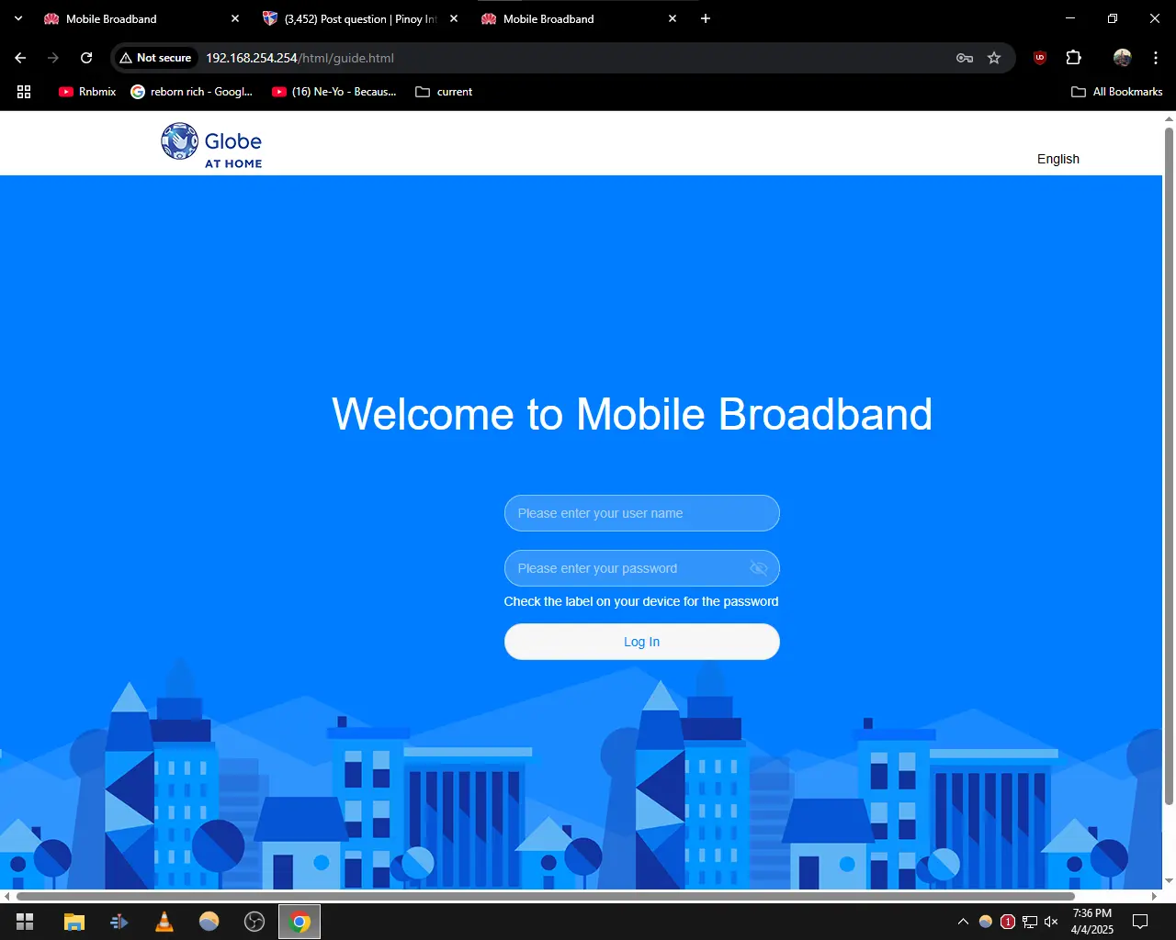Open the Chrome profile avatar
This screenshot has width=1176, height=940.
[1123, 58]
